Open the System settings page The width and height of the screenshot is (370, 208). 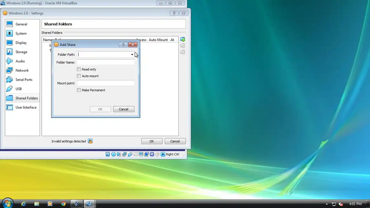pos(22,34)
